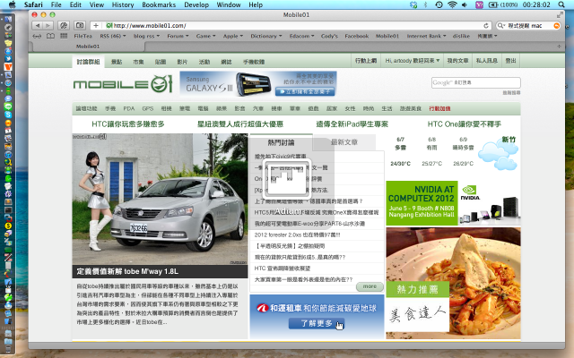The height and width of the screenshot is (358, 574).
Task: Open Top Sites grid icon
Action: (x=64, y=36)
